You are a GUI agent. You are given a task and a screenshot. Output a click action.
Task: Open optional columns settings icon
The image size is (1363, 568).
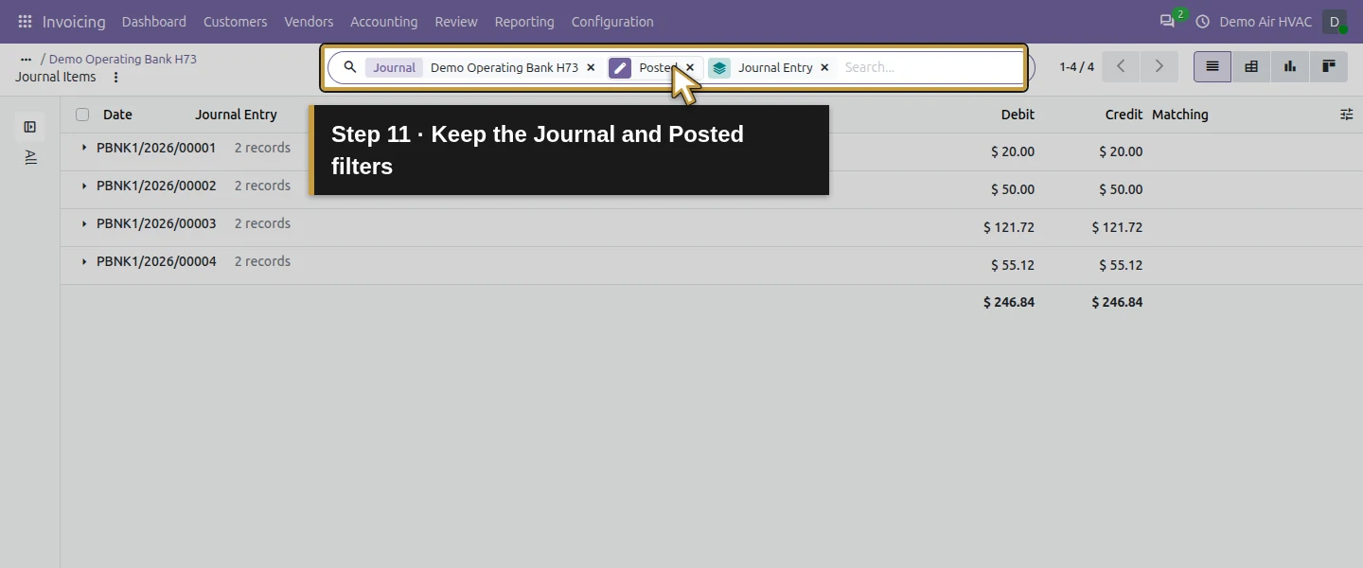[1346, 115]
